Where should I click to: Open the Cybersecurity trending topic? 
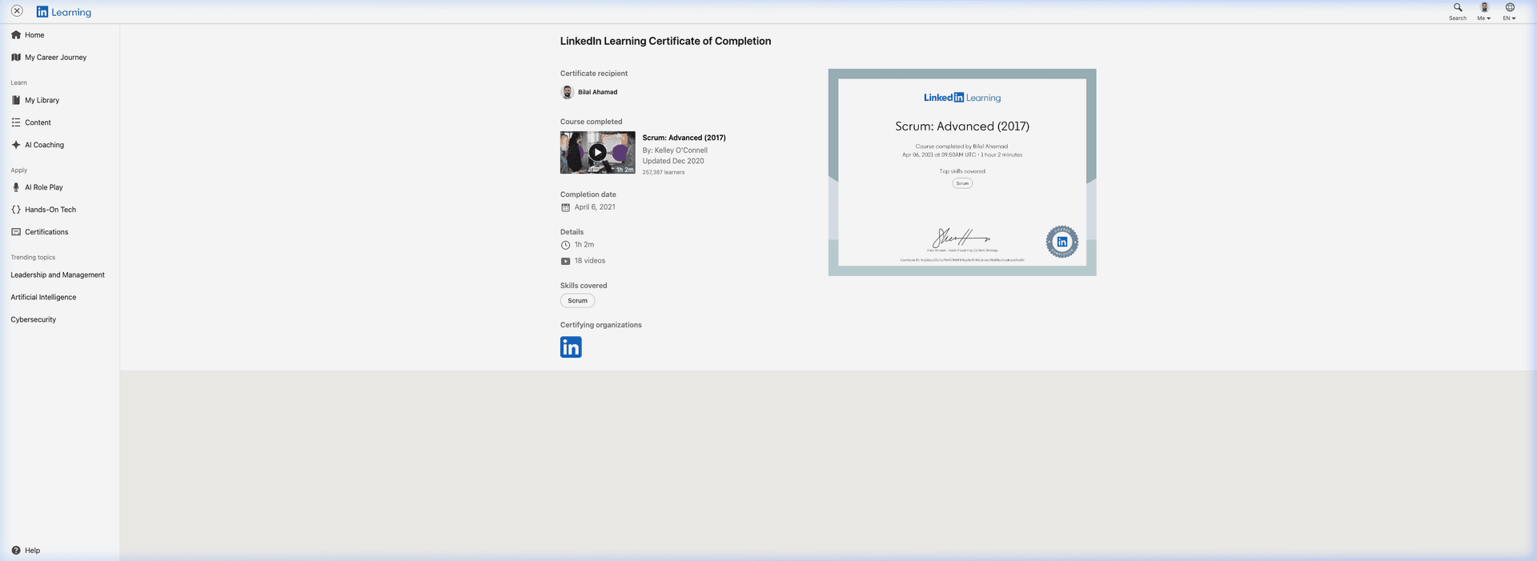[x=34, y=320]
